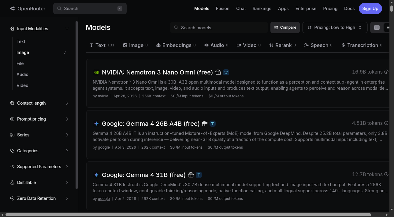Open the NVIDIA: Nemotron 3 Nano Omni (free) title
The image size is (394, 217).
point(157,72)
